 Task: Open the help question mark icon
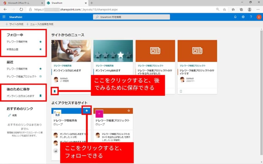tap(251, 17)
